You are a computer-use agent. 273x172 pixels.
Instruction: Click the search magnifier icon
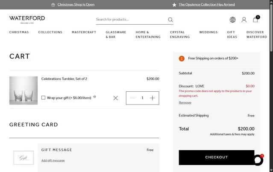(170, 20)
